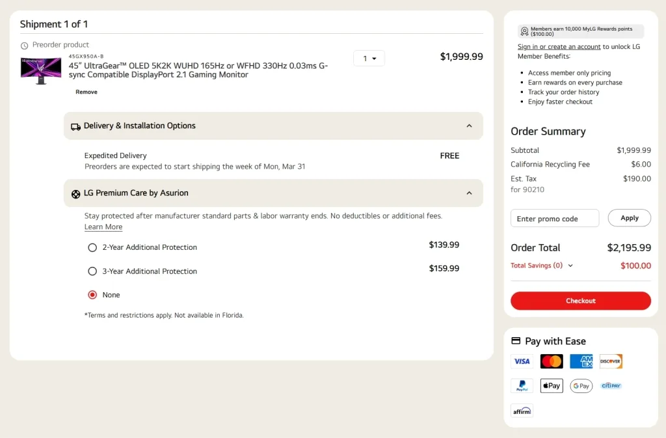Select the Google Pay payment icon
Viewport: 666px width, 438px height.
tap(581, 385)
